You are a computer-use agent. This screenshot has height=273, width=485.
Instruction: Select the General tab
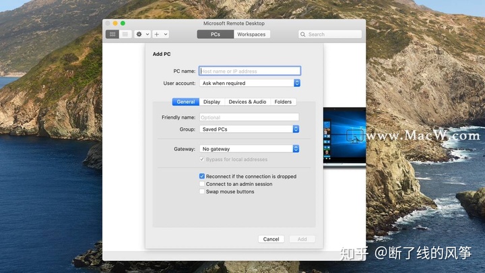pos(186,102)
